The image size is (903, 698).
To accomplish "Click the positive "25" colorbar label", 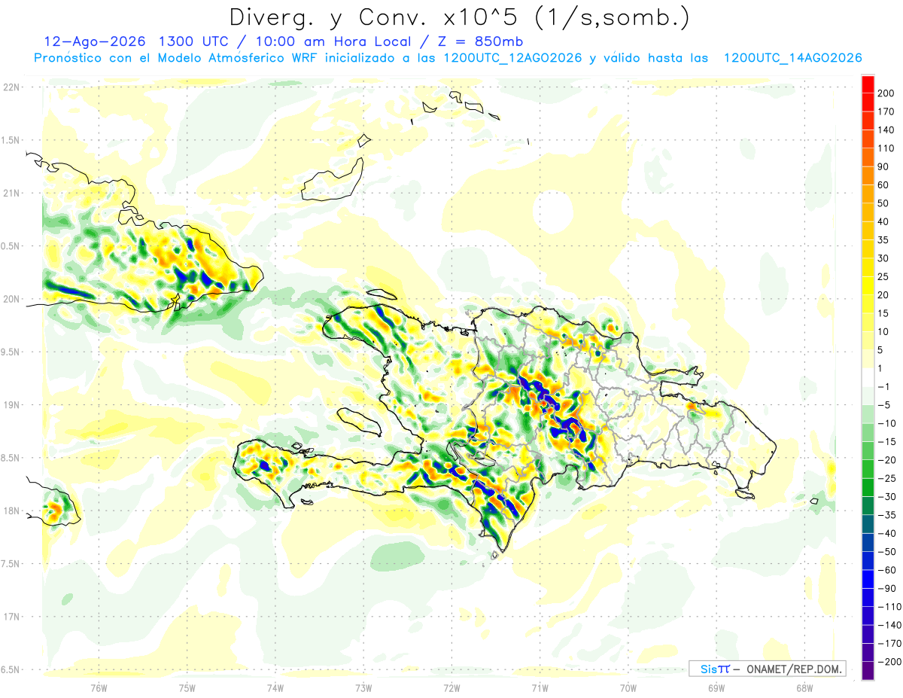I will pyautogui.click(x=885, y=276).
